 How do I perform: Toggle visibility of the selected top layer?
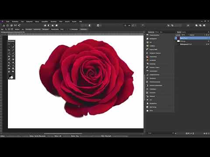208,38
